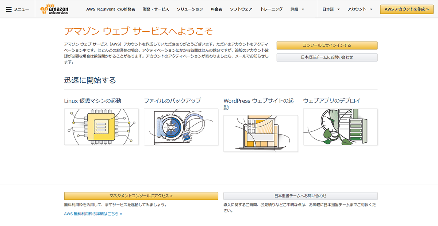Open ソフトウェア navigation item
The height and width of the screenshot is (226, 438).
pos(241,9)
